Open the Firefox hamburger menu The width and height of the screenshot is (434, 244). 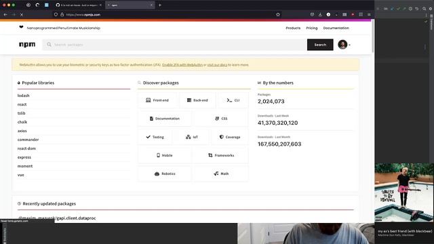click(369, 15)
